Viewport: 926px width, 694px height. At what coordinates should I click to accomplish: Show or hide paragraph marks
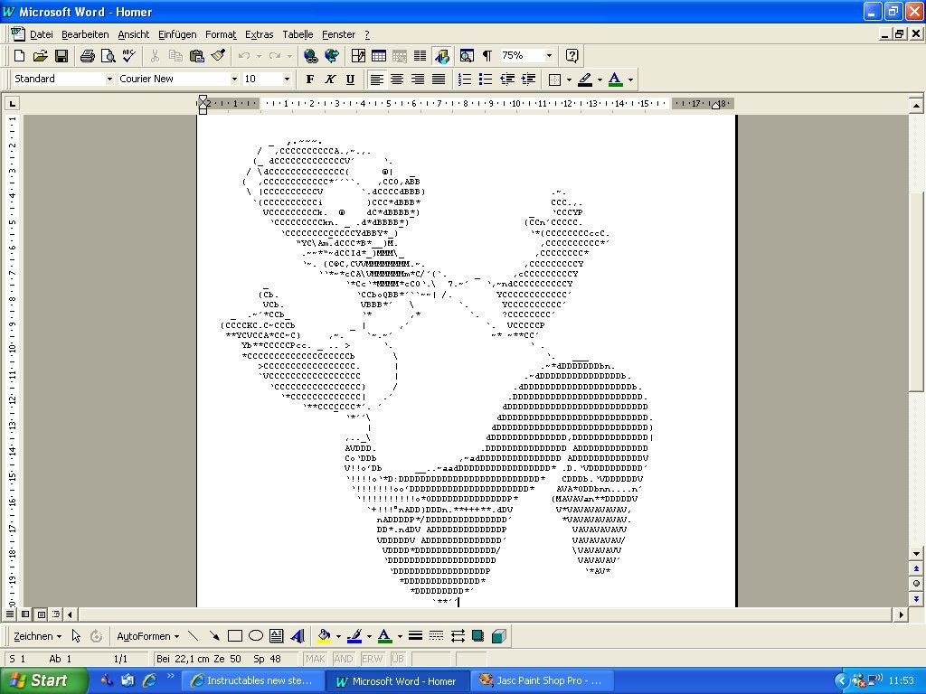tap(487, 56)
